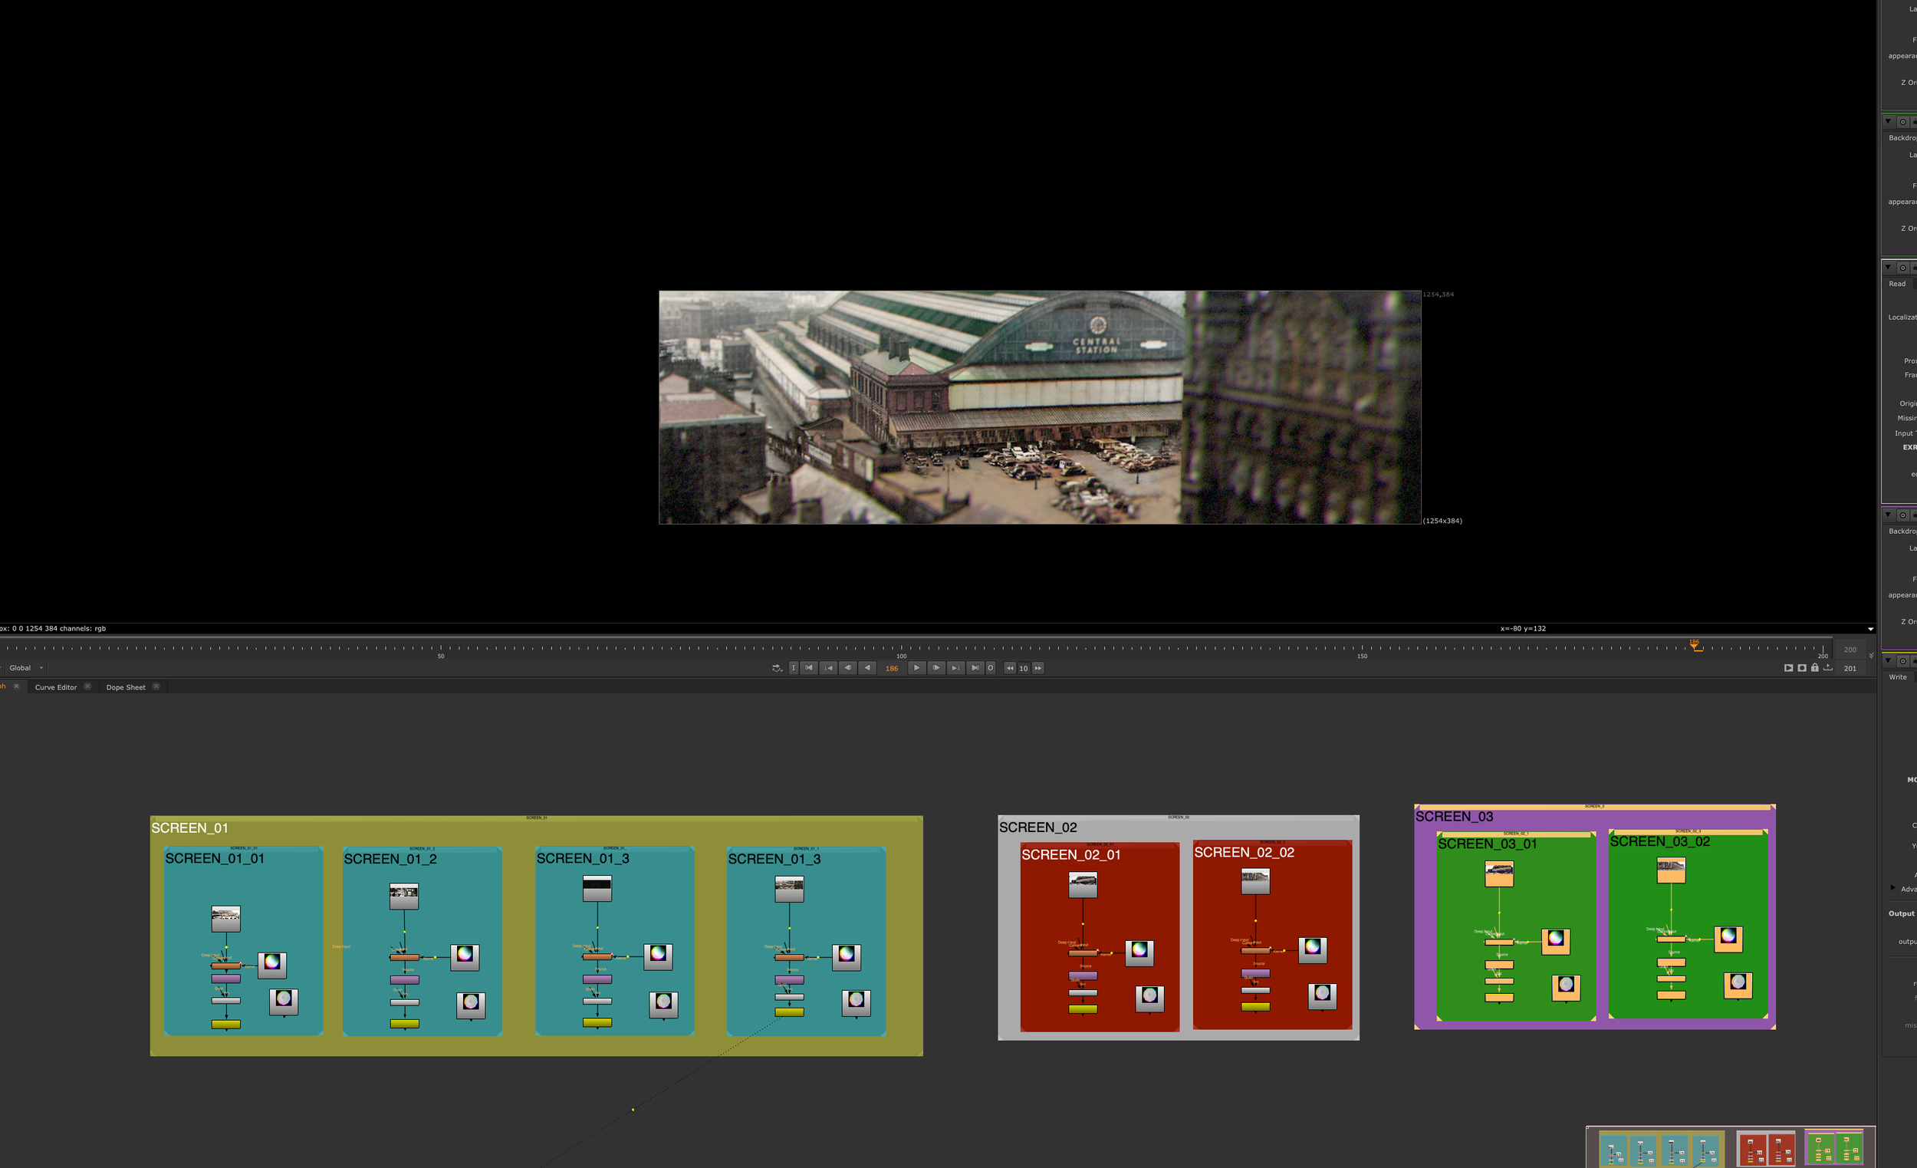This screenshot has width=1917, height=1168.
Task: Close the Dope Sheet tab
Action: (156, 686)
